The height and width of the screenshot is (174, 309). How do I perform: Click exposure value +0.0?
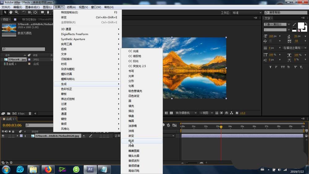coord(243,113)
